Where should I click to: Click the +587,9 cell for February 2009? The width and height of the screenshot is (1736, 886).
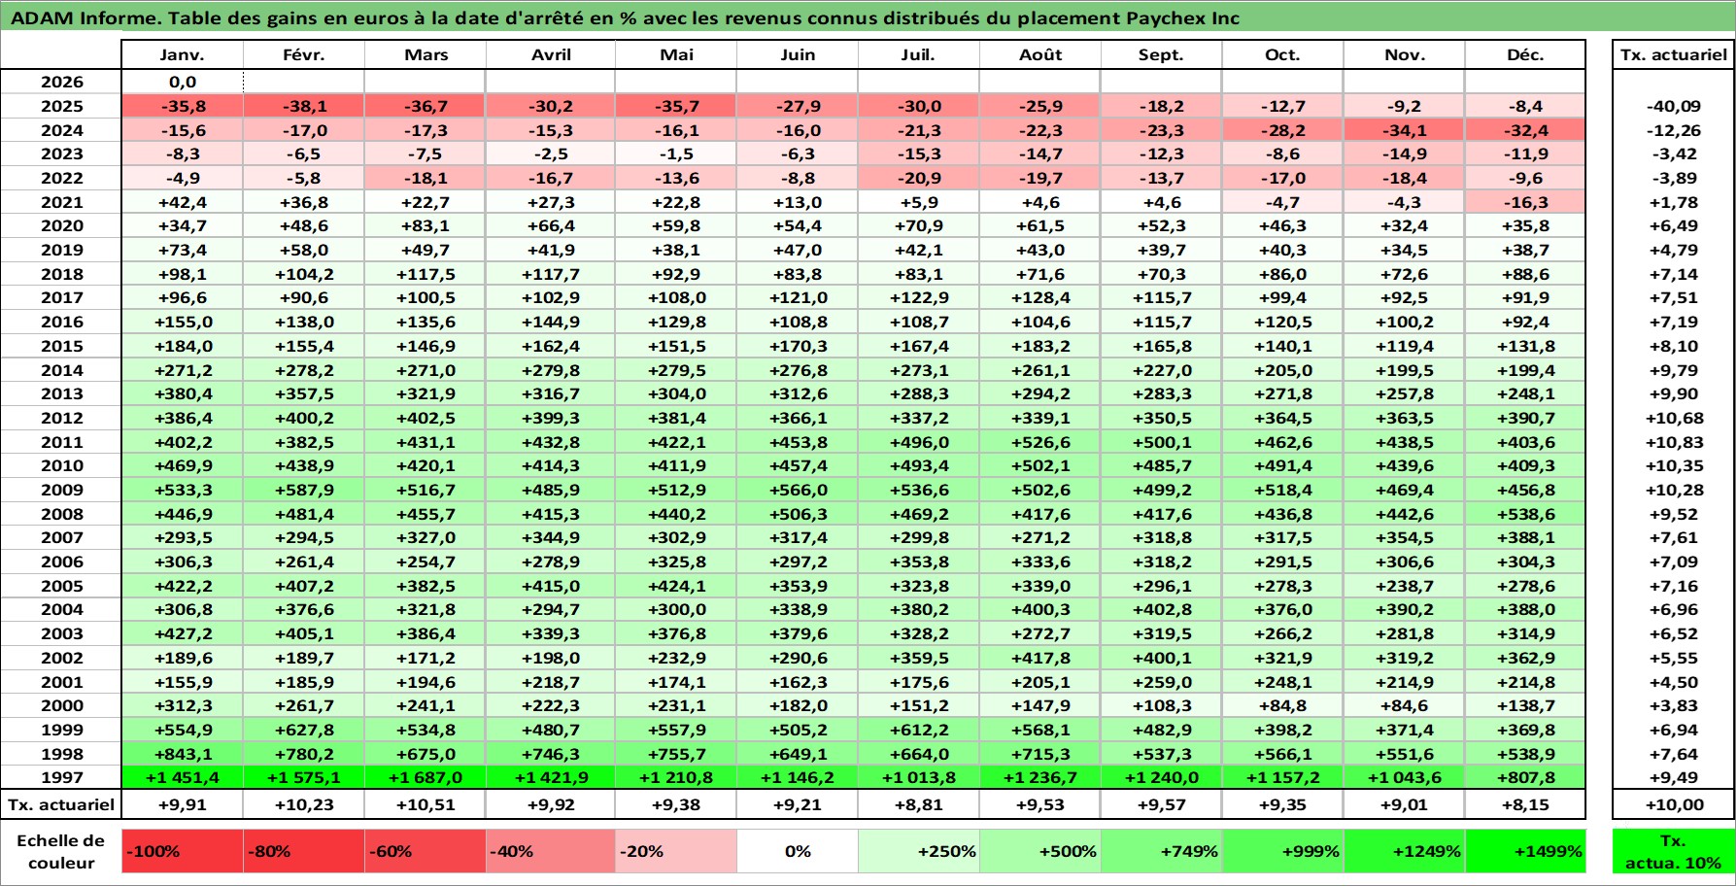point(304,490)
